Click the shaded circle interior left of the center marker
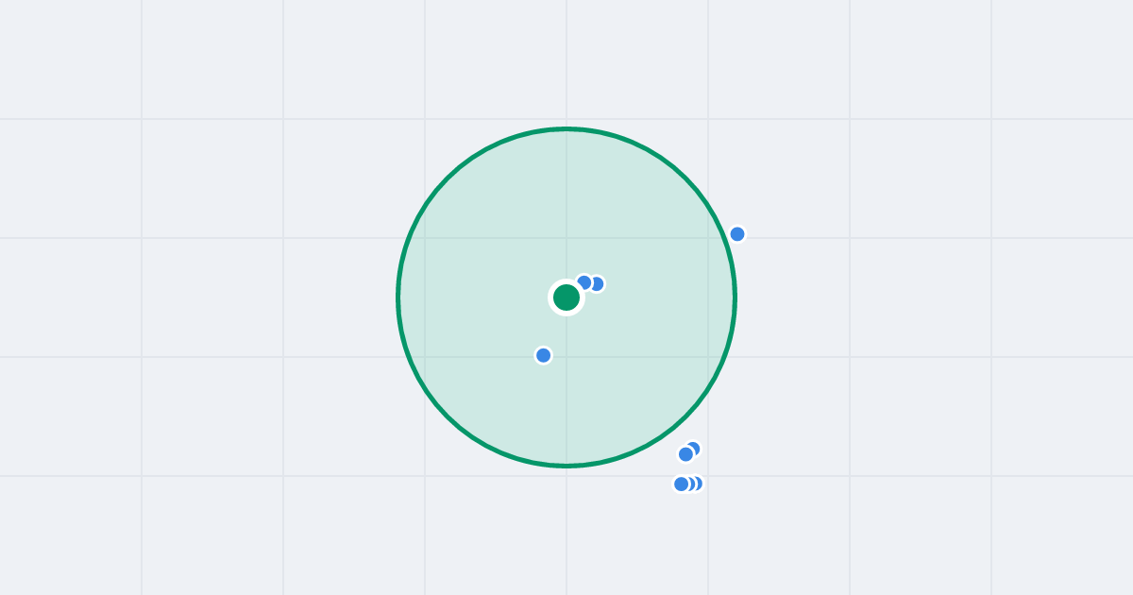1133x595 pixels. click(472, 297)
